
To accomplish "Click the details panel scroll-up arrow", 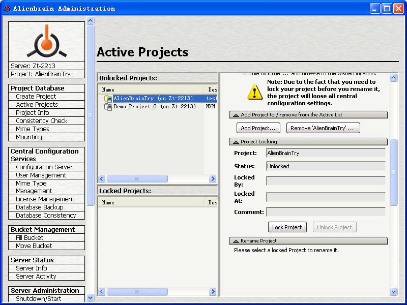I will point(393,78).
